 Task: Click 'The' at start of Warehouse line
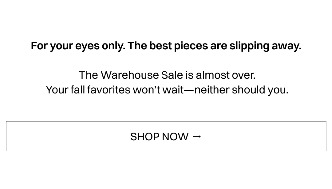point(88,75)
